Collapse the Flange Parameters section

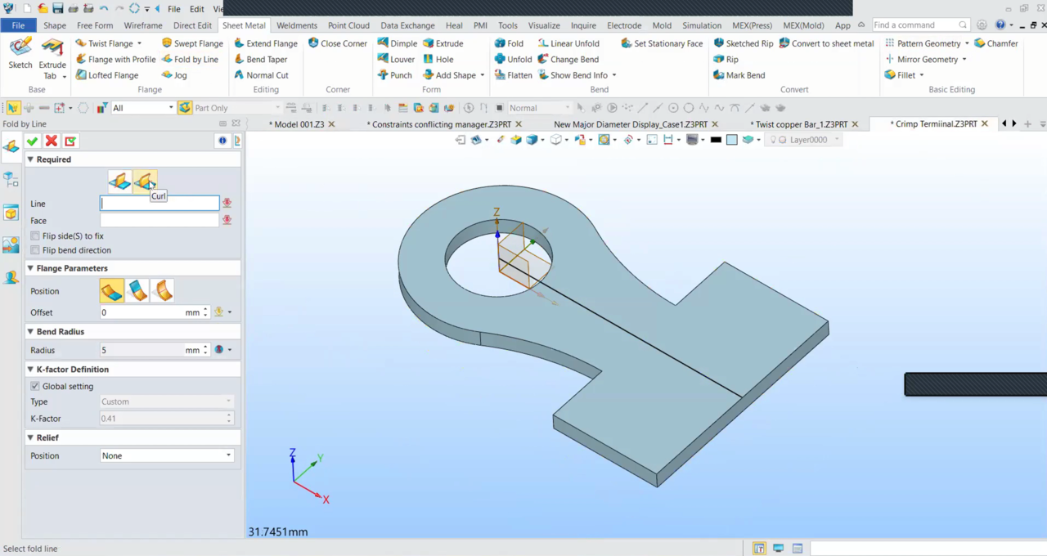click(x=31, y=268)
